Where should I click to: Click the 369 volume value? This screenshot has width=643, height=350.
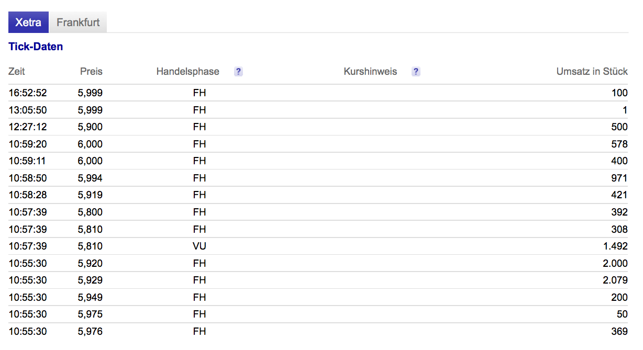click(619, 331)
